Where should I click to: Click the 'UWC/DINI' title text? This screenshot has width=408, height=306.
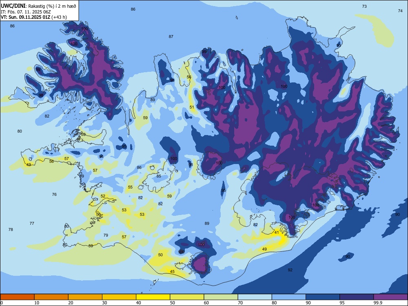coord(13,6)
